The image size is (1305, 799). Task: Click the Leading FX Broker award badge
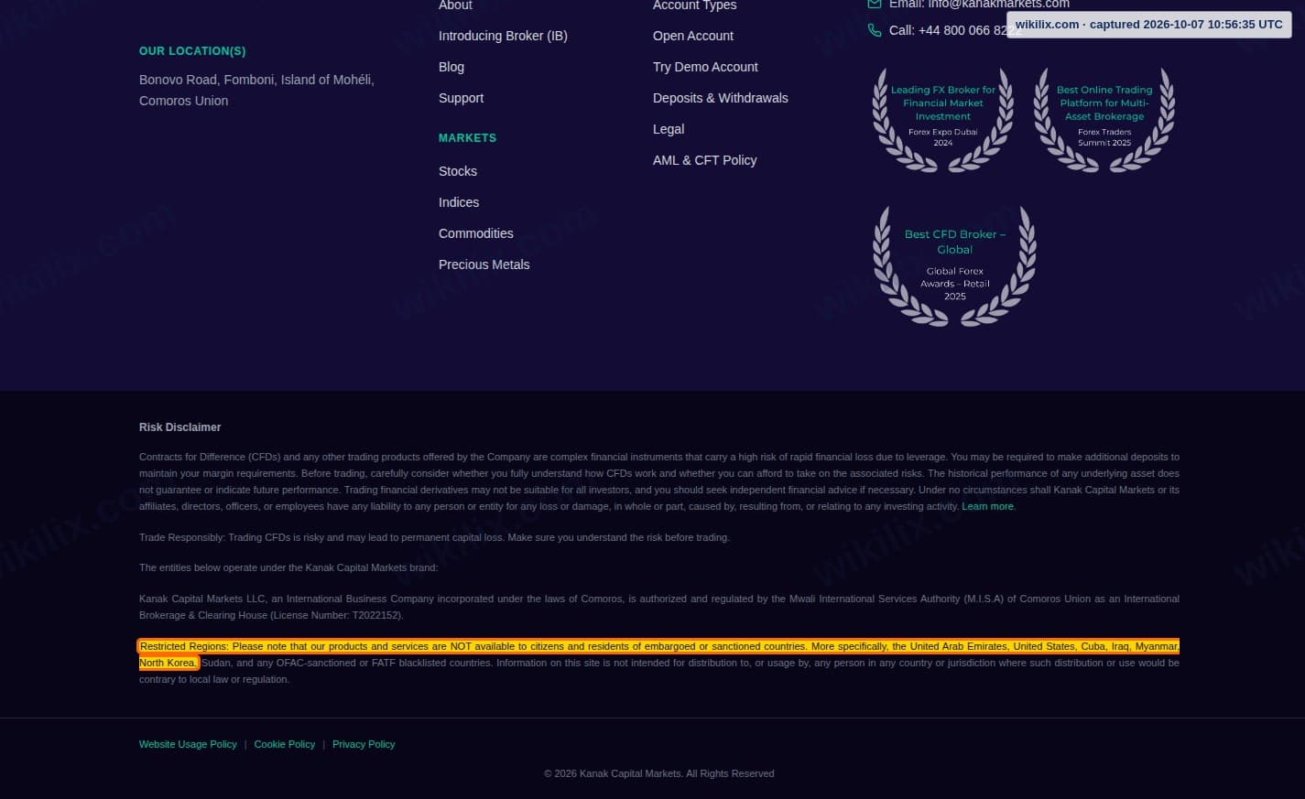[x=943, y=119]
